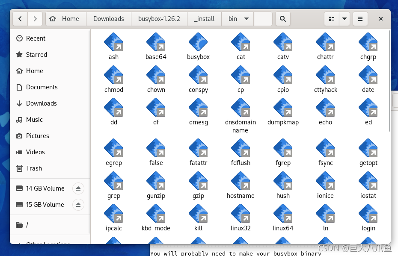Image resolution: width=398 pixels, height=256 pixels.
Task: Open 15 GB Volume in sidebar
Action: (45, 205)
